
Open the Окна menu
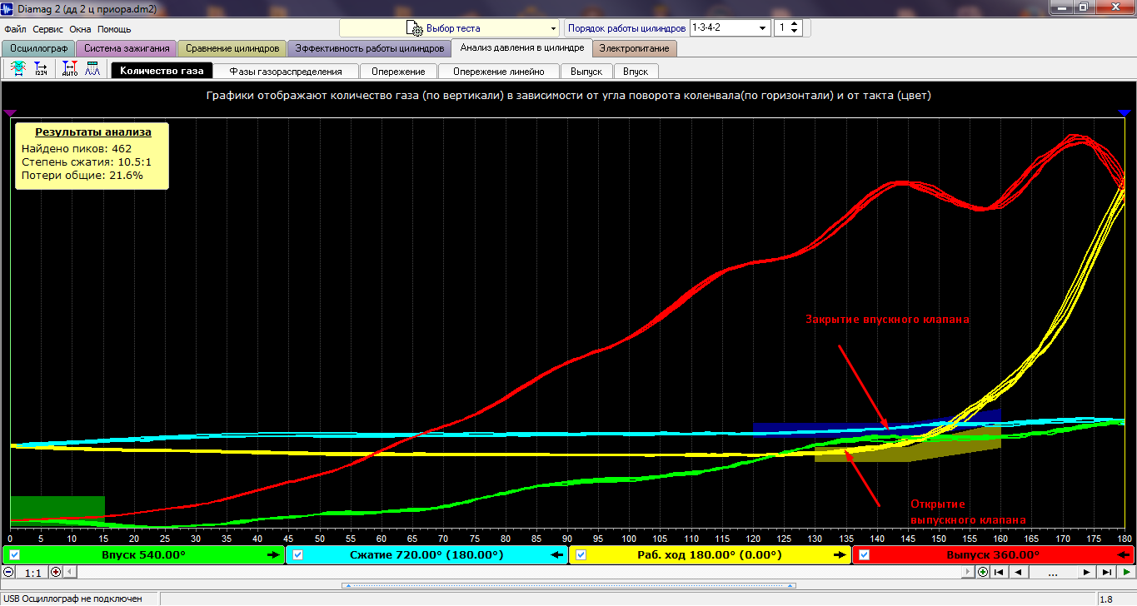click(x=81, y=28)
